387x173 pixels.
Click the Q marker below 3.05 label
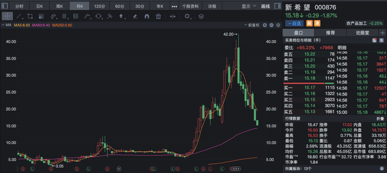coord(51,169)
